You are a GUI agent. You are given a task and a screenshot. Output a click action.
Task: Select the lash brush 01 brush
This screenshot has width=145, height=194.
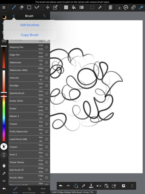29,170
